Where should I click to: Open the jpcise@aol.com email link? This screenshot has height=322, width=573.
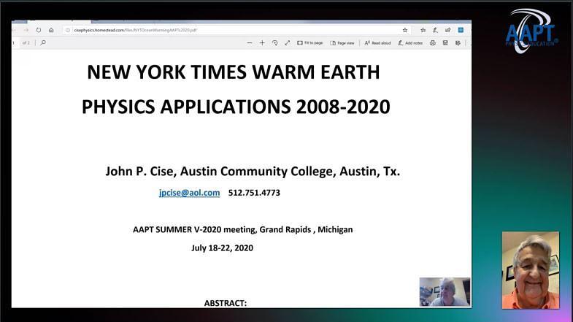point(189,193)
